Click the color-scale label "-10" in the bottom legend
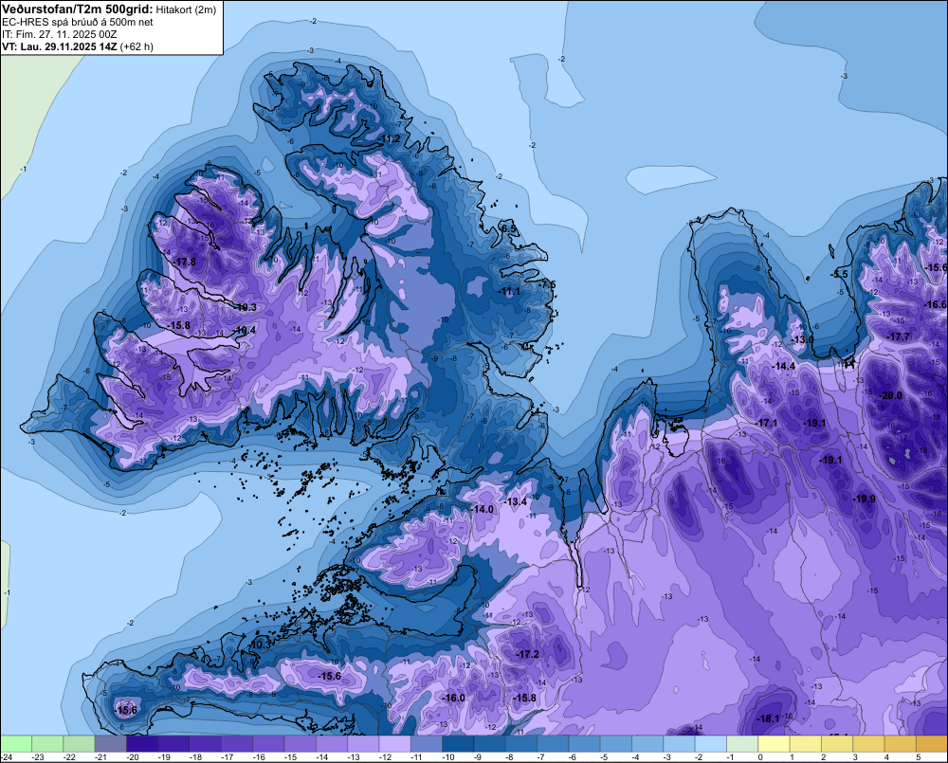The height and width of the screenshot is (763, 948). pyautogui.click(x=447, y=757)
